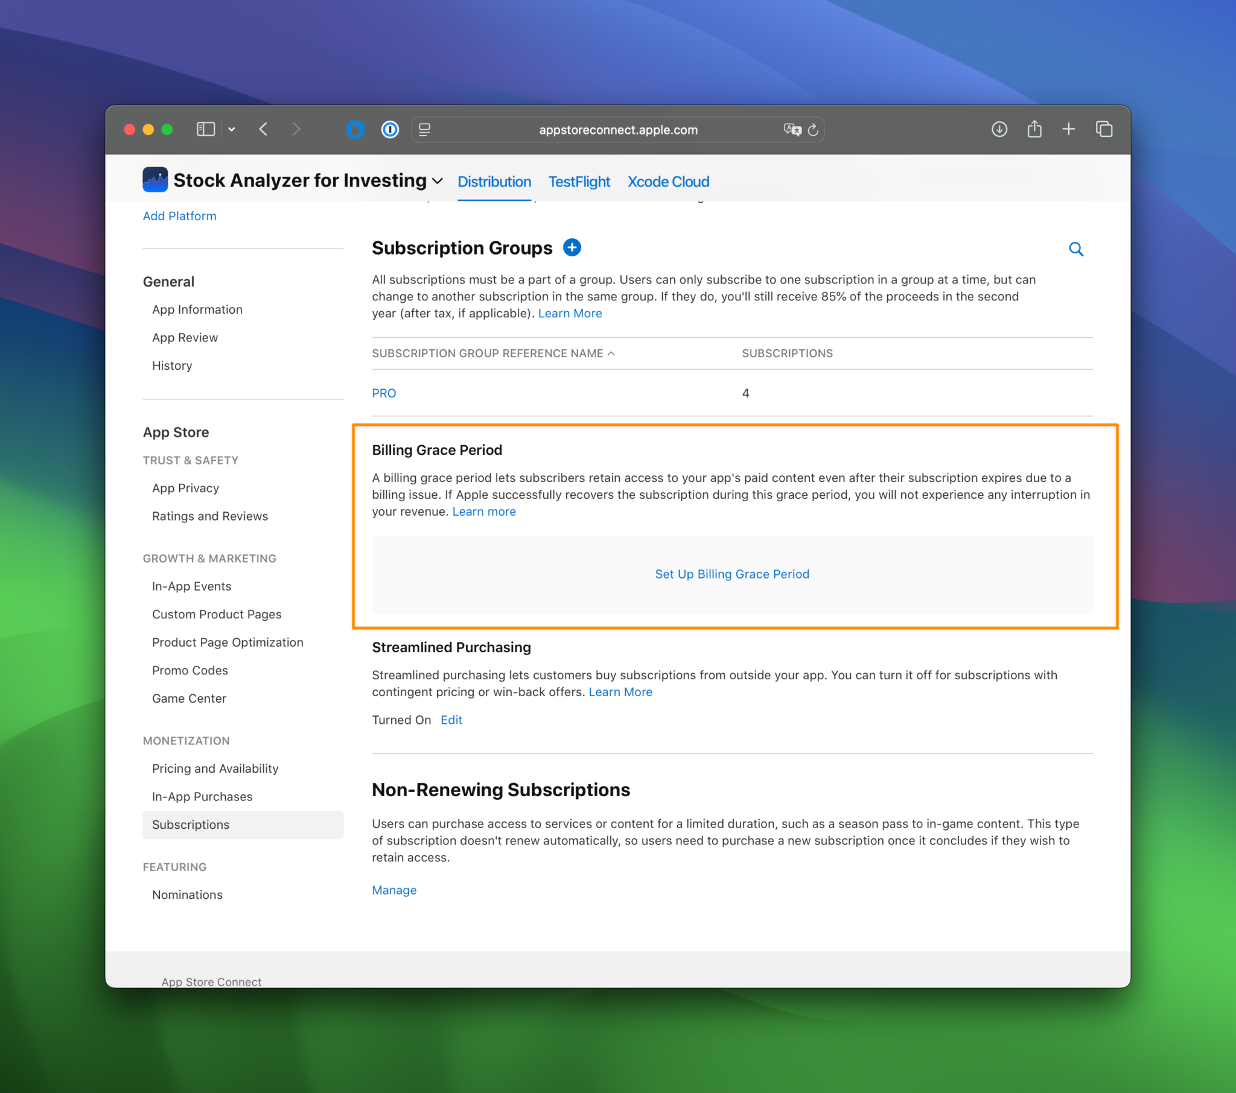The height and width of the screenshot is (1093, 1236).
Task: Click the forward navigation arrow
Action: (296, 128)
